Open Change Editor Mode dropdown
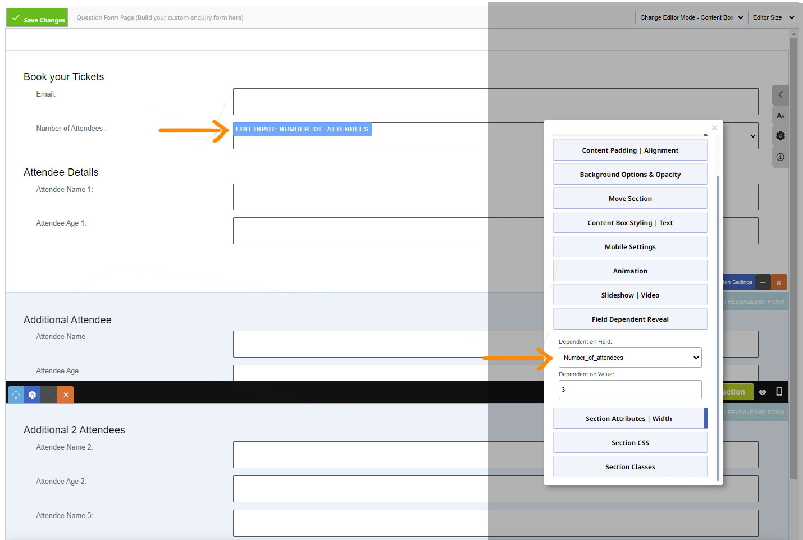Image resolution: width=803 pixels, height=540 pixels. (x=690, y=17)
